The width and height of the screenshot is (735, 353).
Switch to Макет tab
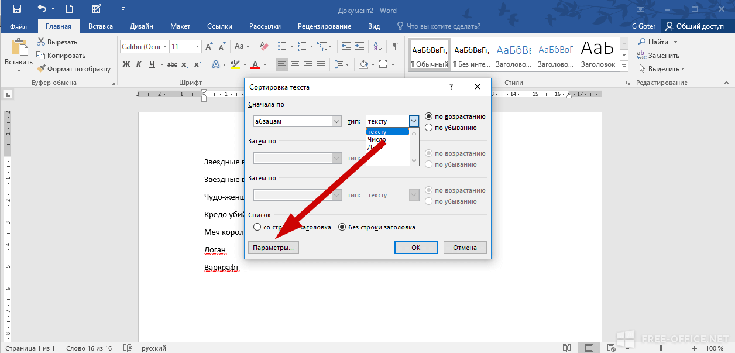(180, 26)
